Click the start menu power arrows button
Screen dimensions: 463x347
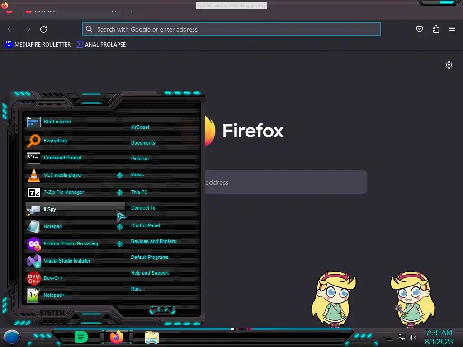click(x=162, y=309)
